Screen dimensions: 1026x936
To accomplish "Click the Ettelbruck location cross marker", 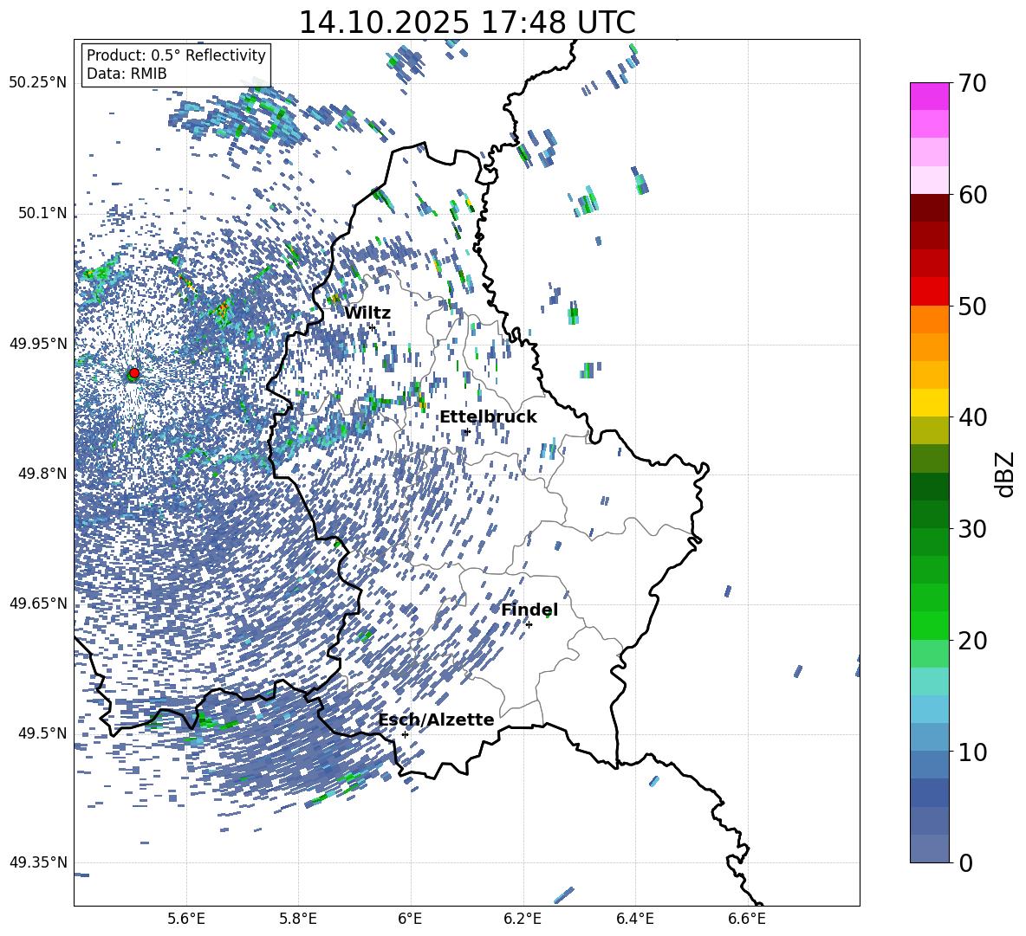I will click(x=466, y=431).
